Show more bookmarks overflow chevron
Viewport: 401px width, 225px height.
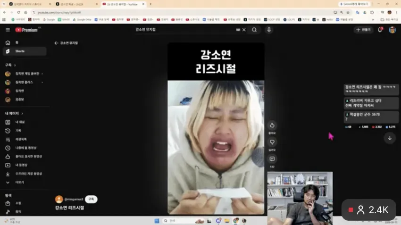coord(373,19)
